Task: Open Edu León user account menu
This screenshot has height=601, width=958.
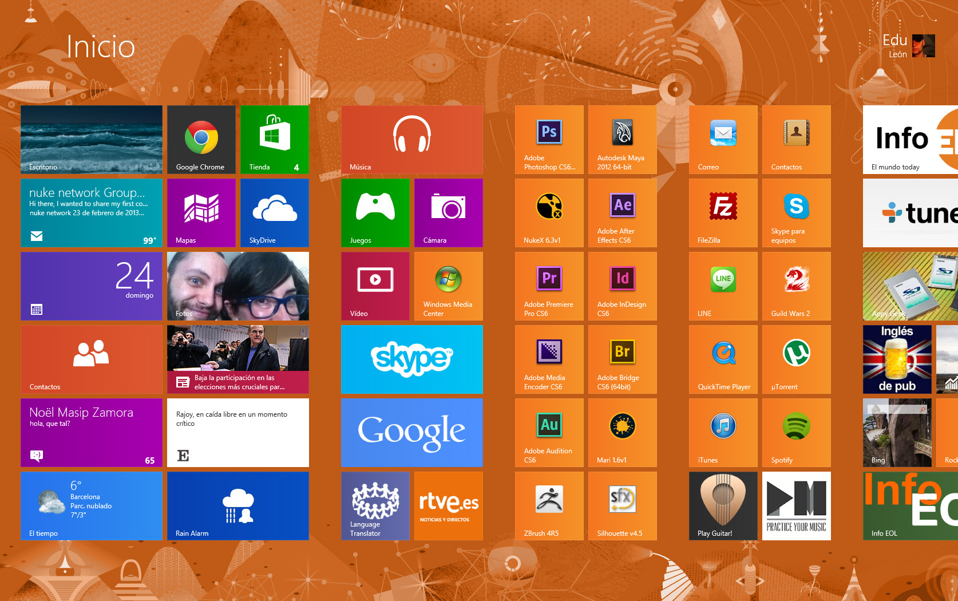Action: (908, 46)
